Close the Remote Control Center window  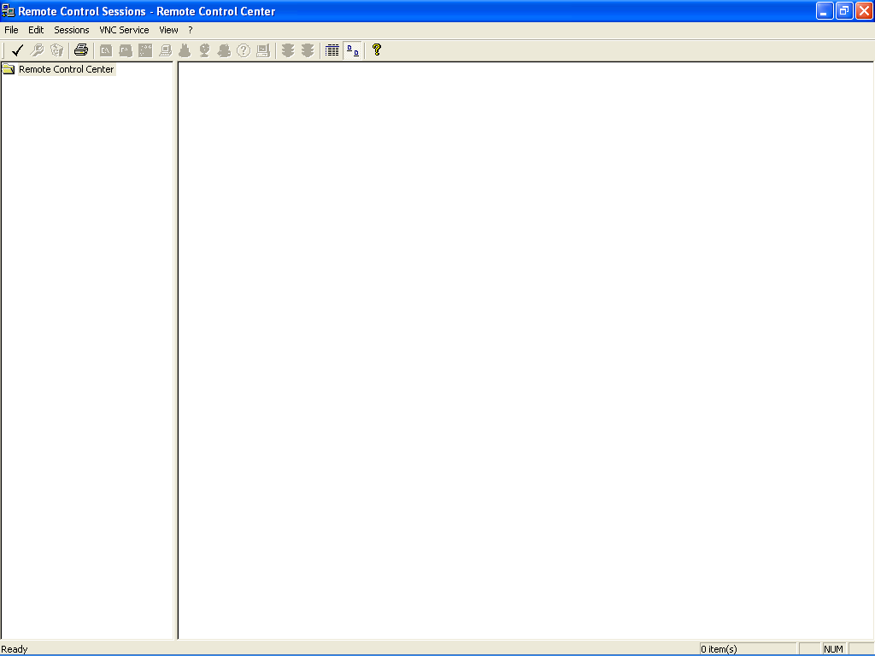[x=864, y=11]
